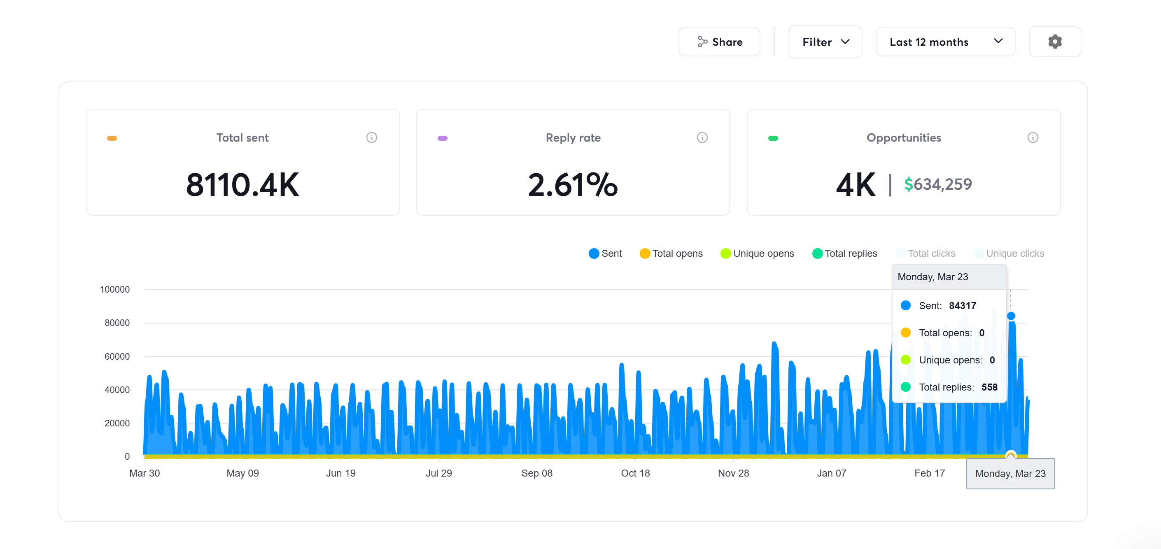The width and height of the screenshot is (1161, 549).
Task: Open Reply rate info icon
Action: pos(702,138)
